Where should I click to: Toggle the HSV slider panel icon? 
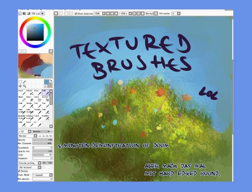29,13
